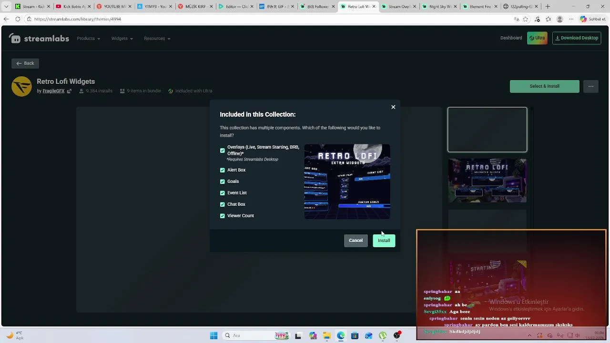Click the green Install button
Screen dimensions: 610x343
click(384, 241)
